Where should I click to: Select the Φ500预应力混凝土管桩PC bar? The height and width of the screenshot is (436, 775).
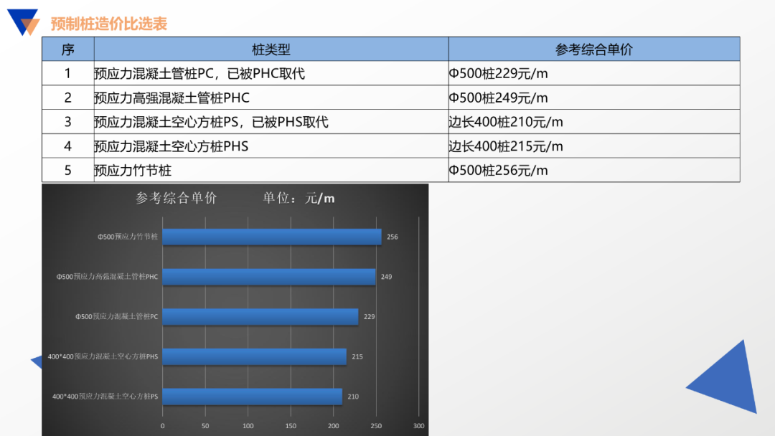click(260, 316)
